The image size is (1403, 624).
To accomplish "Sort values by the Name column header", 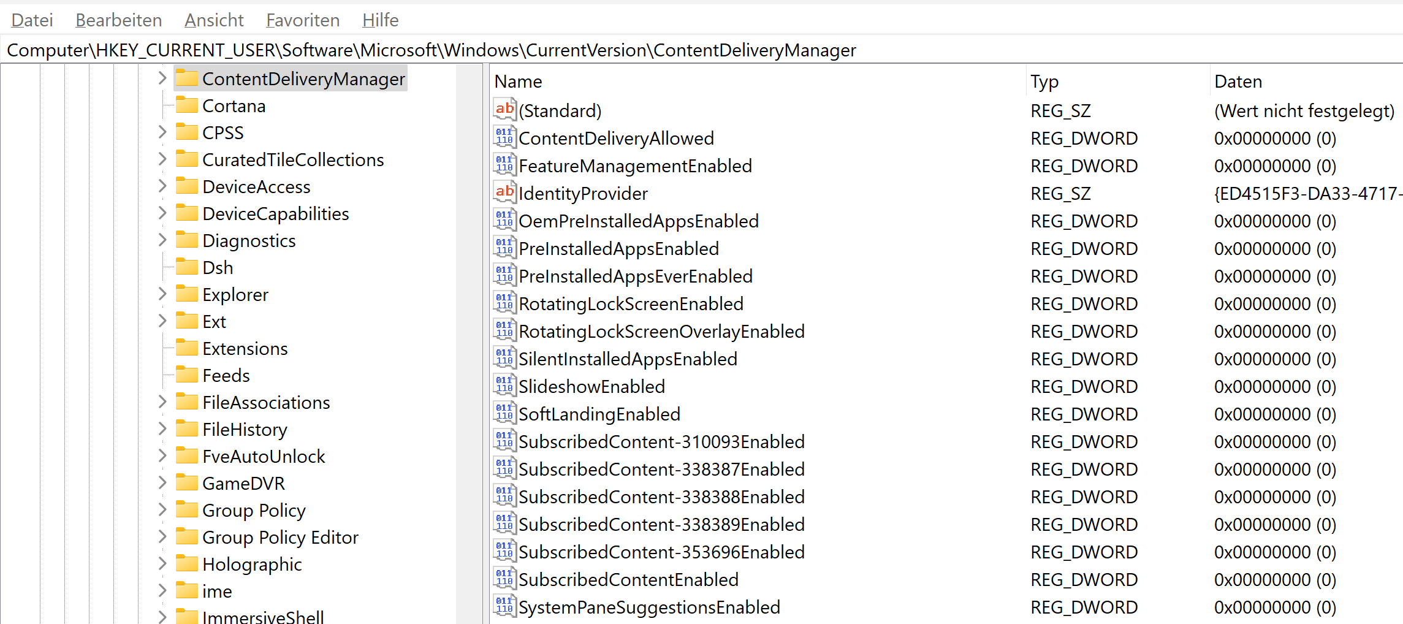I will (758, 82).
